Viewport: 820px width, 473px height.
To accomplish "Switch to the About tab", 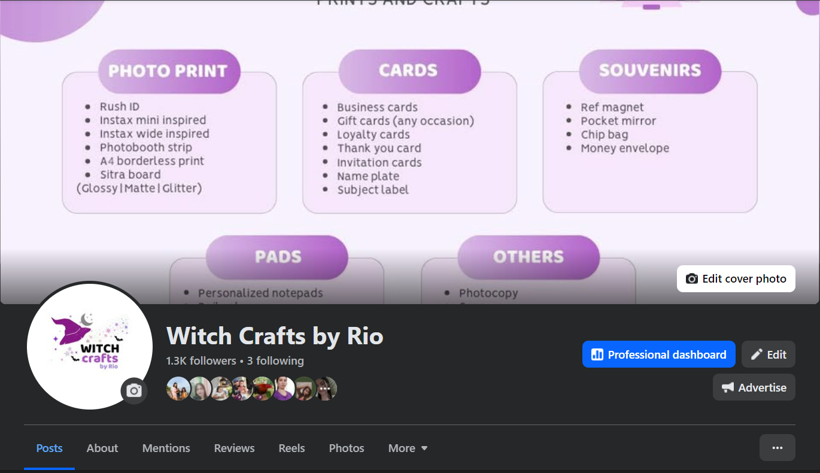I will coord(102,448).
